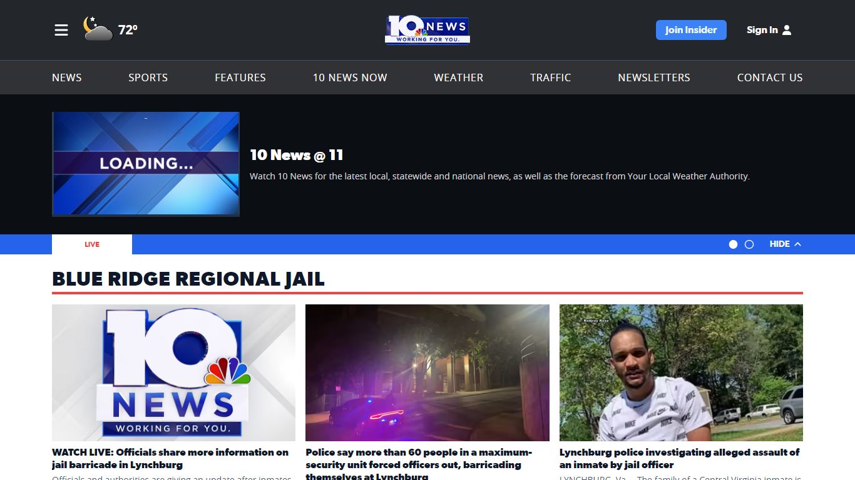The image size is (855, 480).
Task: Select the first carousel dot indicator
Action: pos(734,244)
